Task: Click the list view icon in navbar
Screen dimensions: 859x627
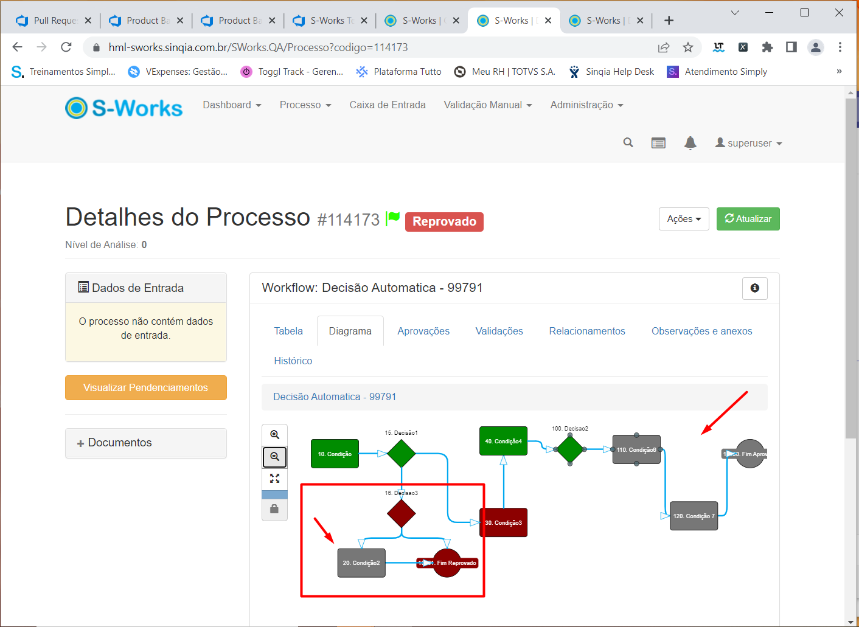Action: click(x=658, y=143)
